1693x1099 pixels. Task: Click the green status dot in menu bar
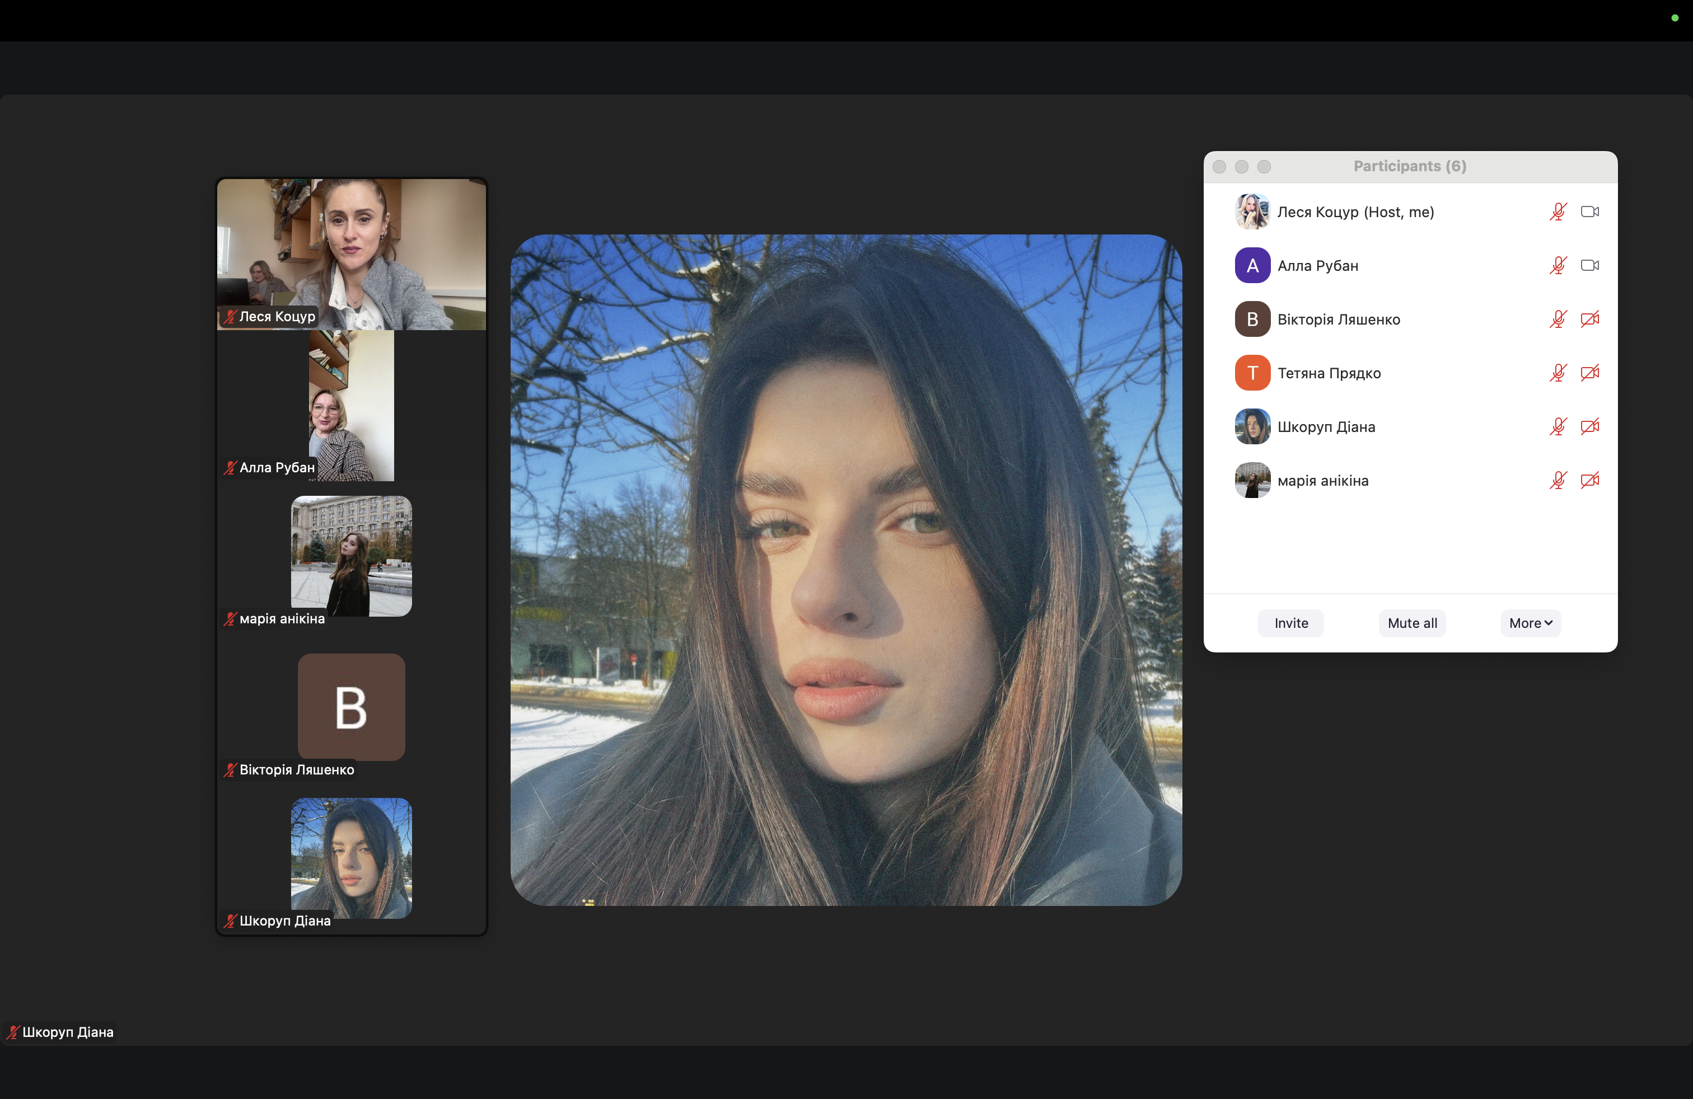[x=1675, y=18]
